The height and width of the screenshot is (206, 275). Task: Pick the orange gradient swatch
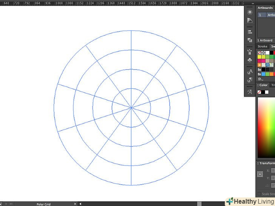coord(260,65)
